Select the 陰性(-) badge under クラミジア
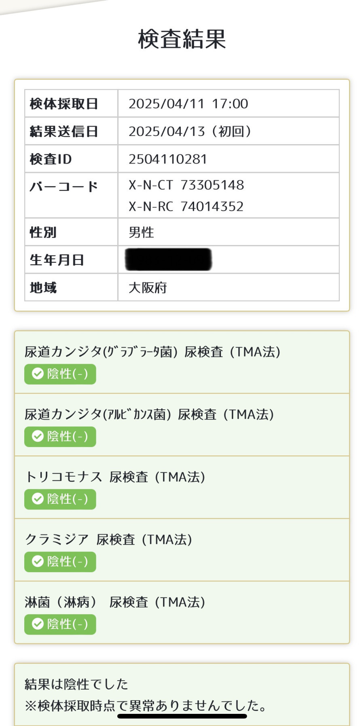The width and height of the screenshot is (364, 726). click(x=60, y=561)
